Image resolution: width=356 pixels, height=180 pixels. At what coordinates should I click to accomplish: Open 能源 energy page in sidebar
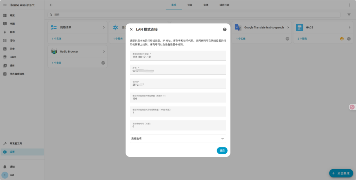tap(12, 32)
